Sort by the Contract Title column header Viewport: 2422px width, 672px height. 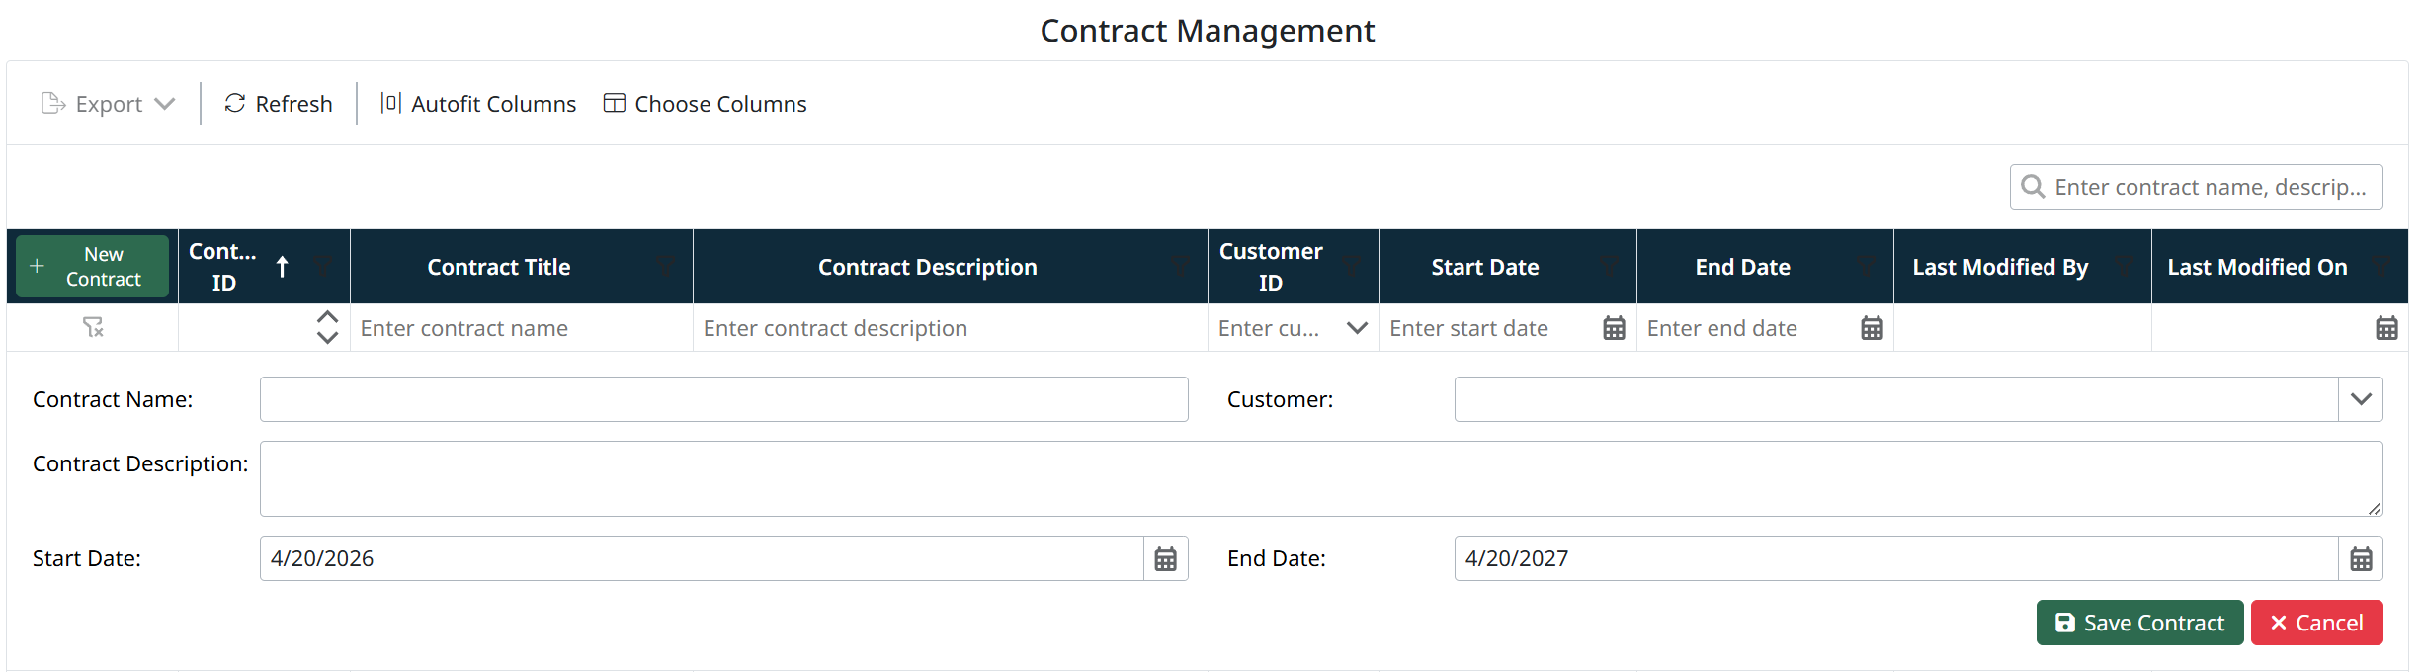(499, 267)
